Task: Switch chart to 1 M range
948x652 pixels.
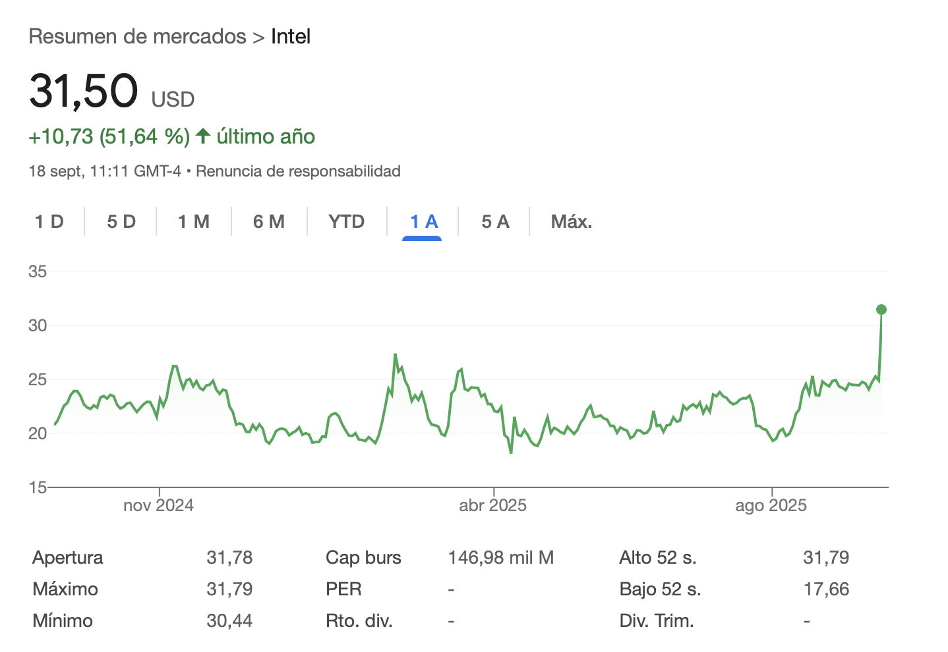Action: 194,221
